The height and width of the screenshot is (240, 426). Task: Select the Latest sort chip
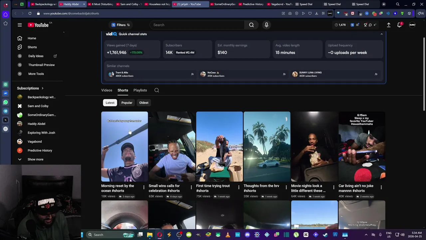(x=110, y=103)
